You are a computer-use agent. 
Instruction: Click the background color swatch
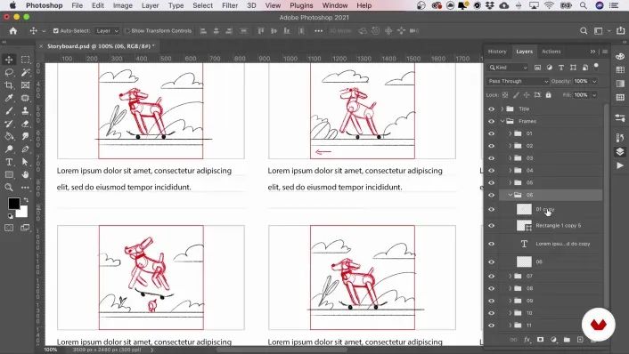pos(23,213)
